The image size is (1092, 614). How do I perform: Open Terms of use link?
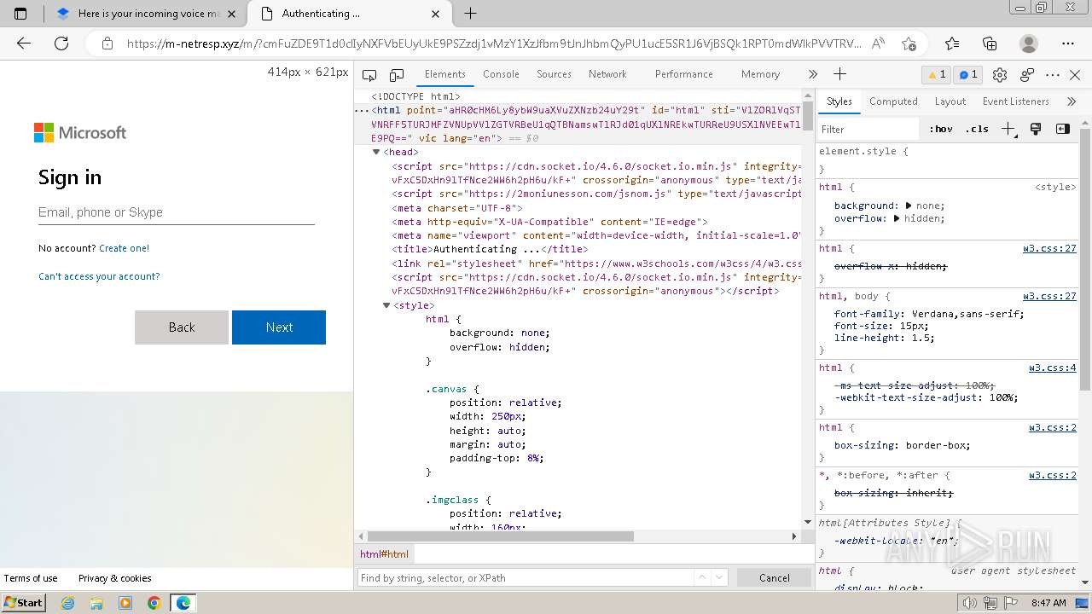tap(31, 578)
